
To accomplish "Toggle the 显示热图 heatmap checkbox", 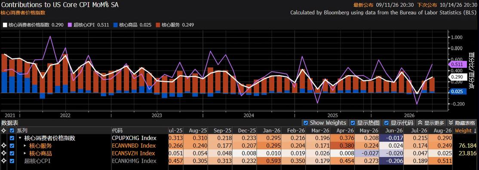I will (353, 123).
